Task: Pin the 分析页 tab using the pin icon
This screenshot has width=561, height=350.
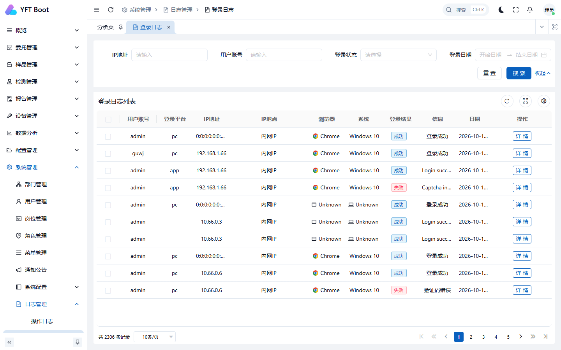Action: tap(121, 27)
